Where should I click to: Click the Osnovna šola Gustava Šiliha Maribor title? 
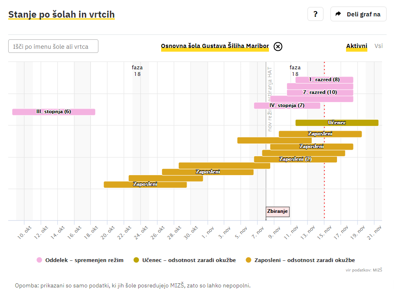coord(215,46)
